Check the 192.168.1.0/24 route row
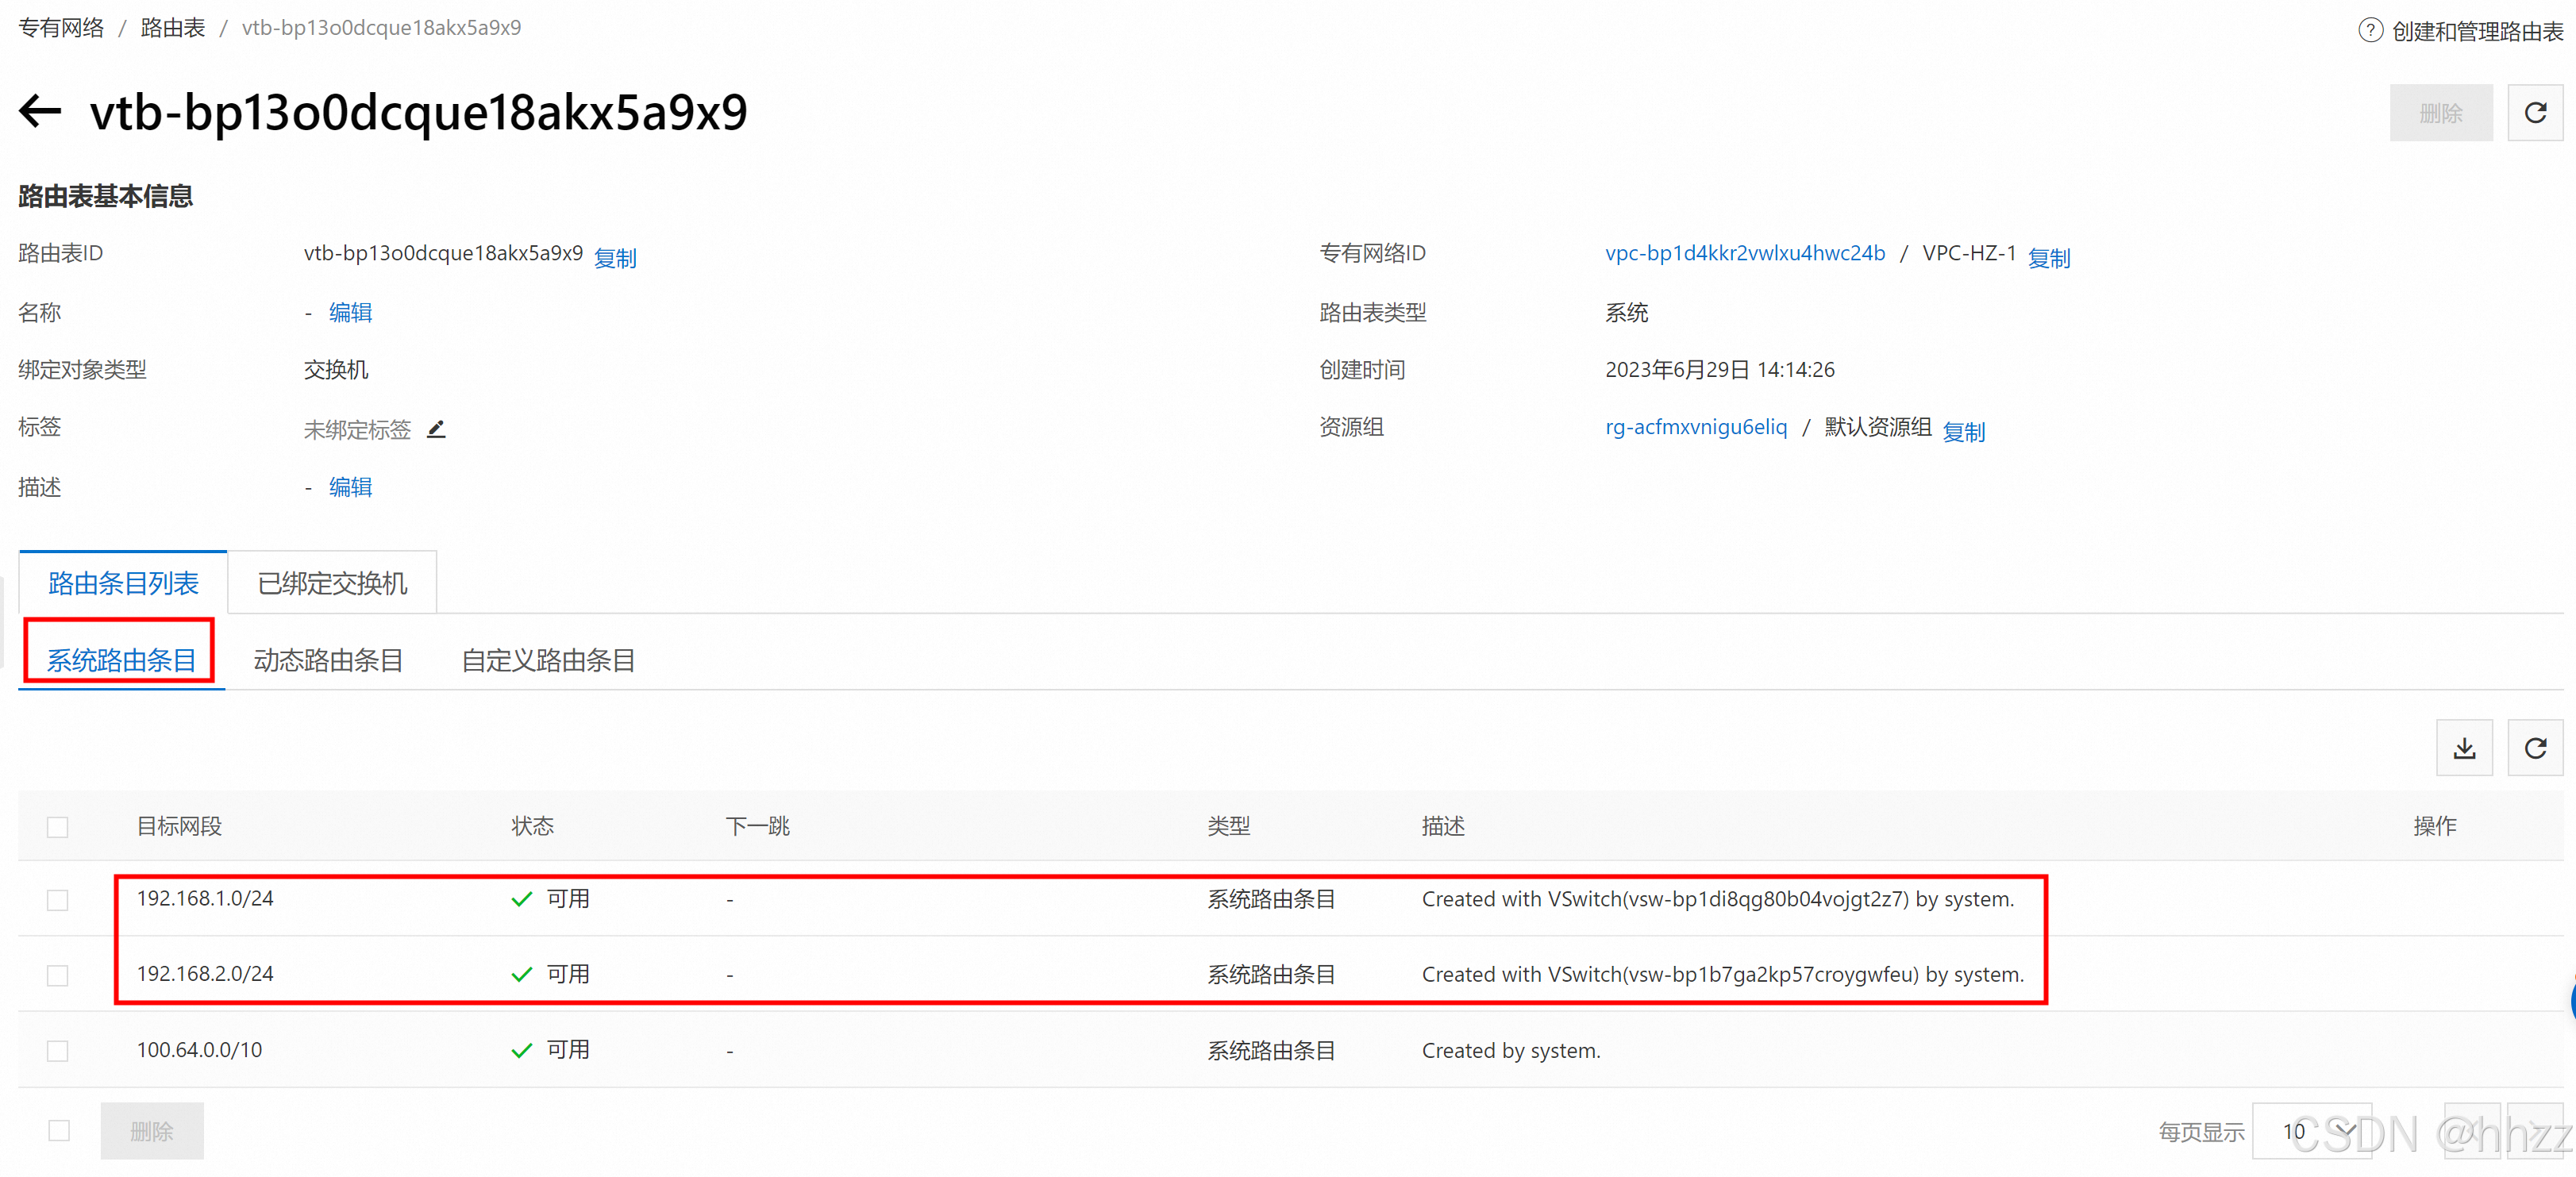Viewport: 2576px width, 1177px height. (x=58, y=900)
